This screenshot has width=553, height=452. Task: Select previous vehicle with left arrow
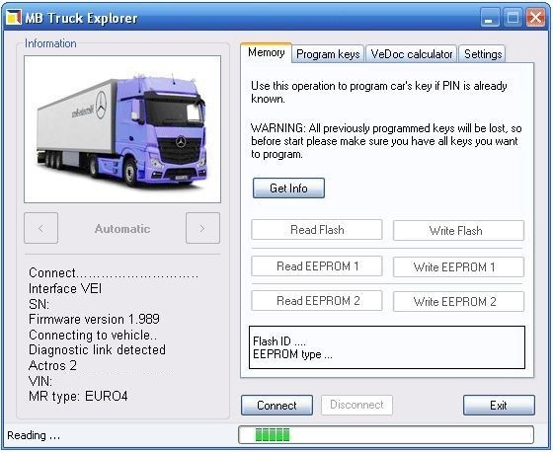40,228
